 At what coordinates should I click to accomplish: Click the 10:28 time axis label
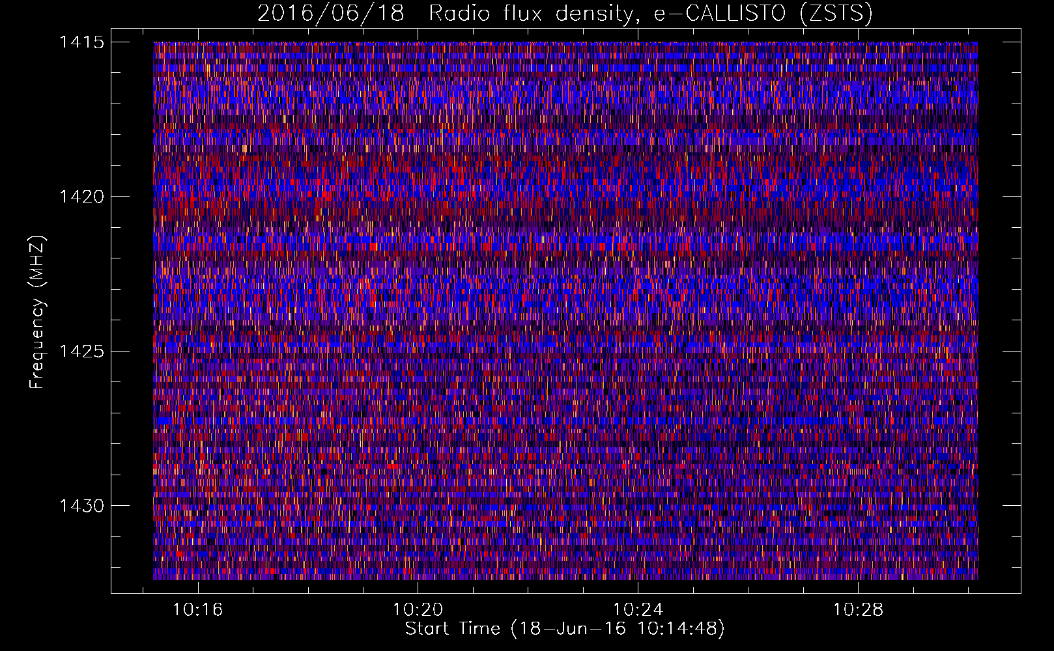tap(859, 610)
